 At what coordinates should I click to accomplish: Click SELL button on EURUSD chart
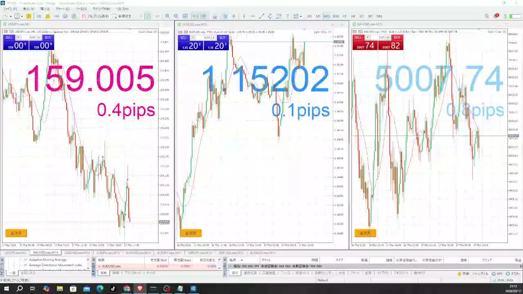click(x=184, y=38)
